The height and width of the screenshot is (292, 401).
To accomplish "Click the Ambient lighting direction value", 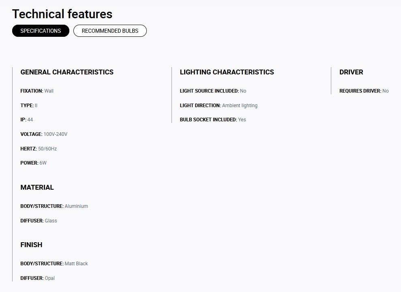I will pyautogui.click(x=240, y=105).
